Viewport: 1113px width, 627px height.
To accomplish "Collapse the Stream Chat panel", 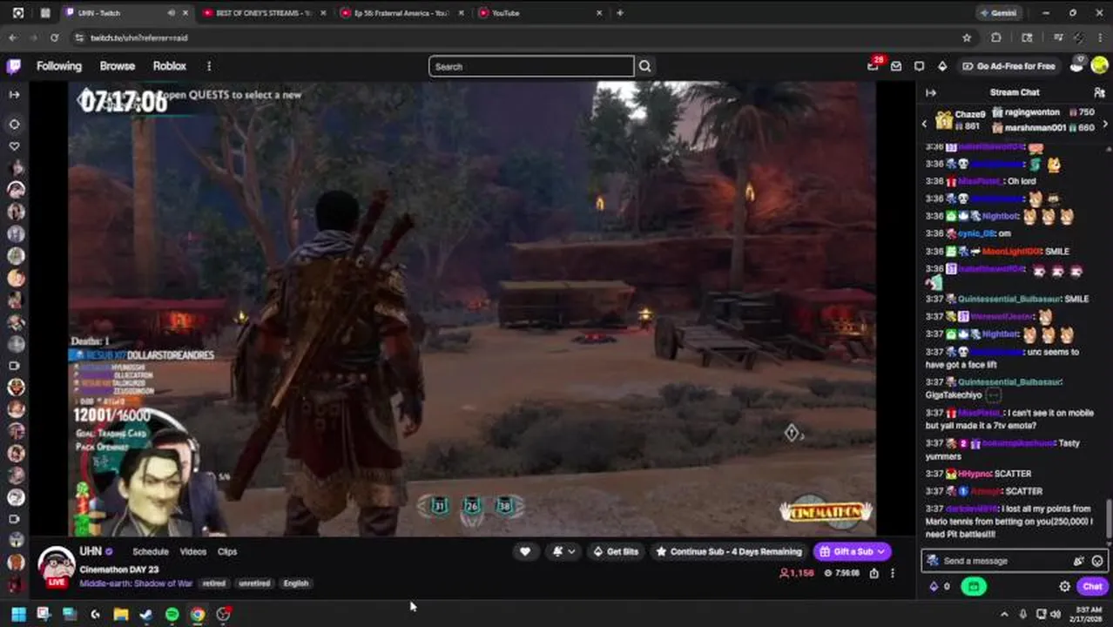I will pyautogui.click(x=931, y=92).
